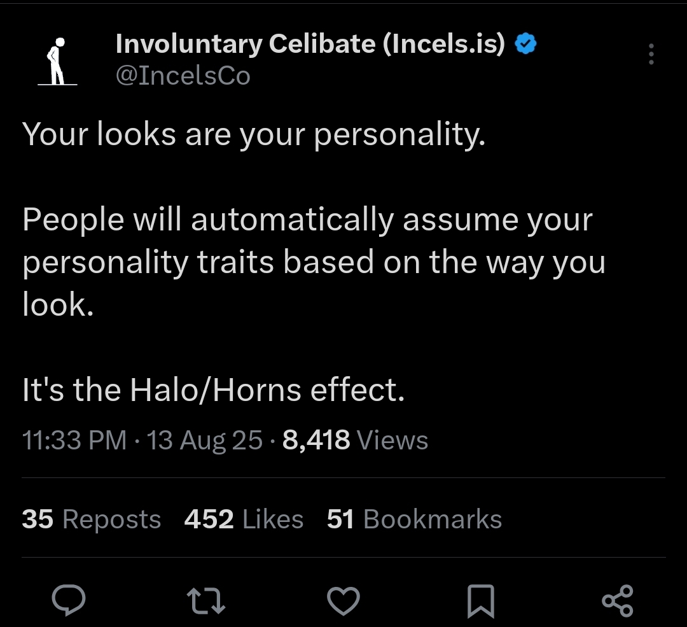
Task: Click the paragraph starting 'People will automatically'
Action: pyautogui.click(x=314, y=262)
